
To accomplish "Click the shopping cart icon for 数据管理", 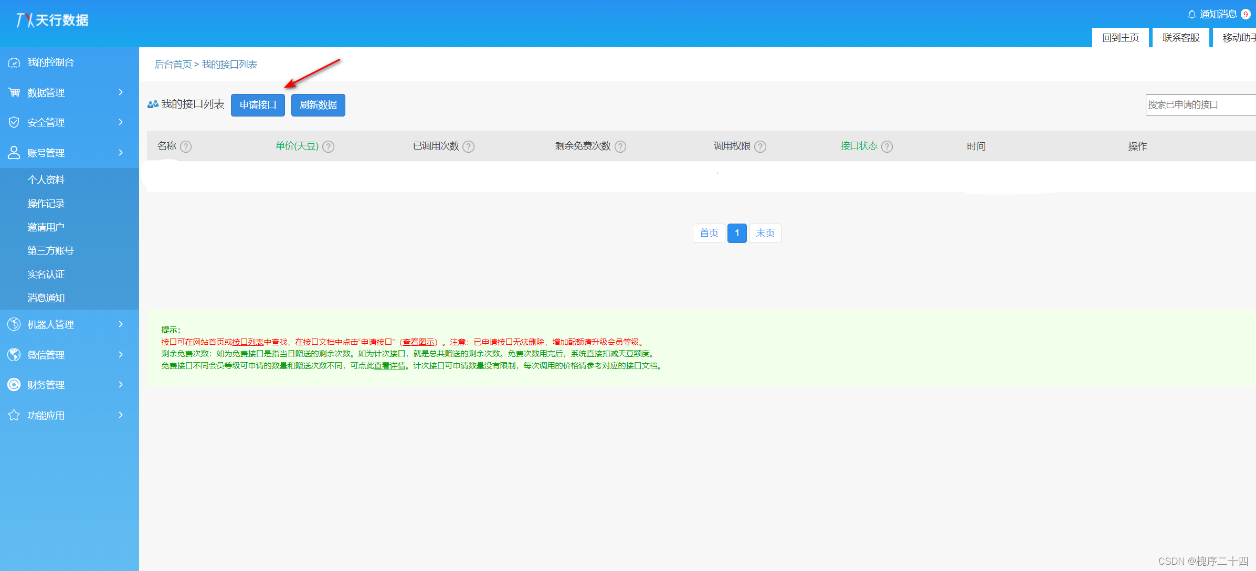I will pyautogui.click(x=14, y=93).
